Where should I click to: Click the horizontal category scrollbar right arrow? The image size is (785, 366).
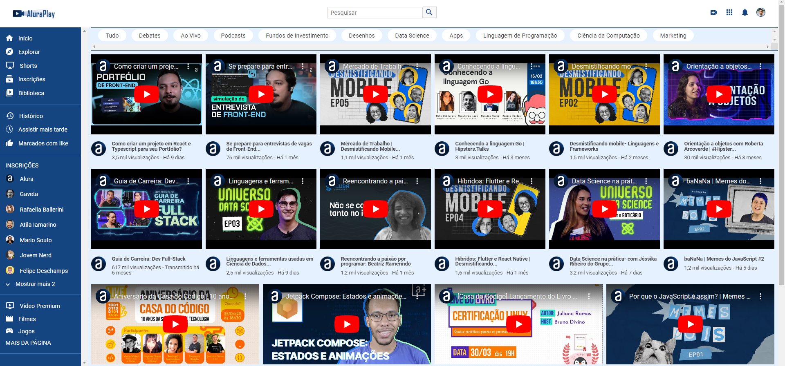pos(767,47)
